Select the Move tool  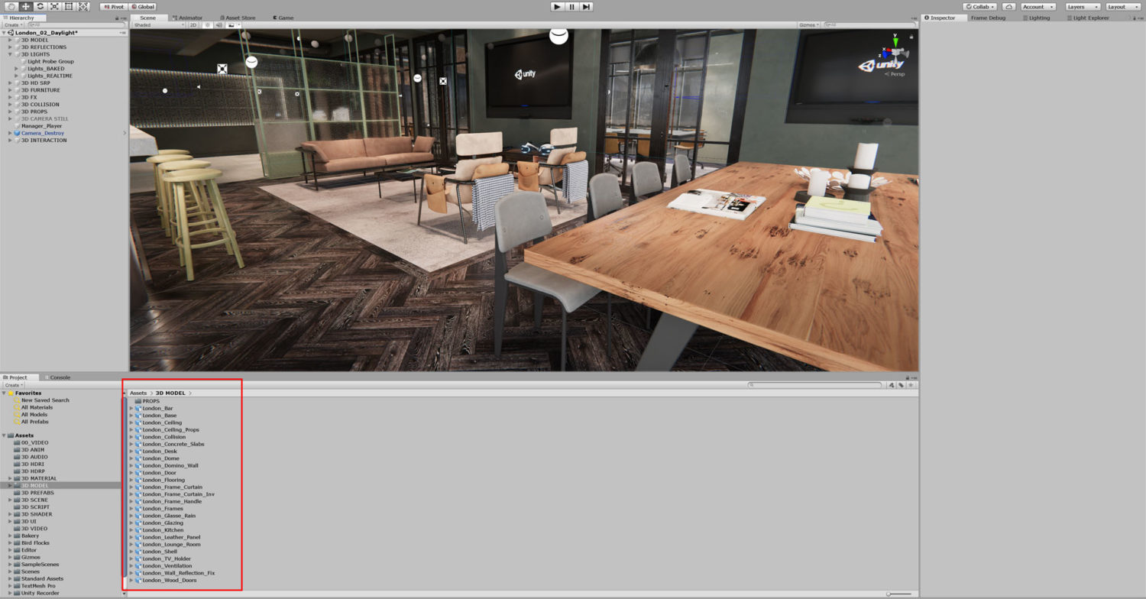[25, 6]
